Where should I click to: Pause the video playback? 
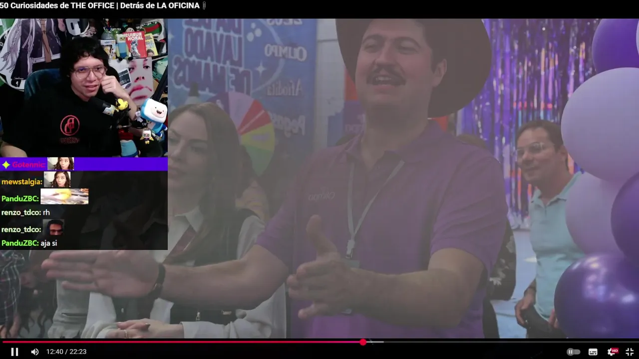pos(14,352)
